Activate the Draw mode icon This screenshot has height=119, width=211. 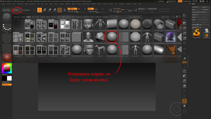click(x=39, y=10)
